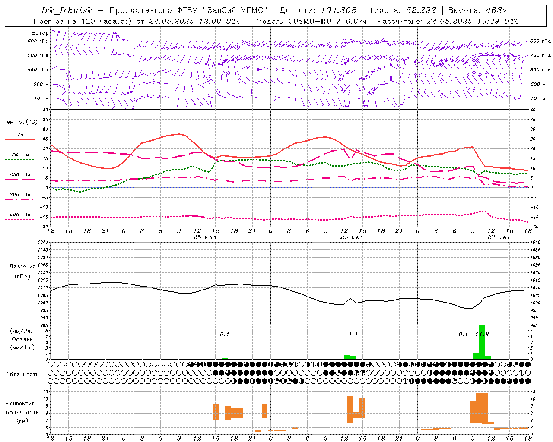Click the Долгота: 104.308 value
The image size is (553, 442).
(318, 10)
